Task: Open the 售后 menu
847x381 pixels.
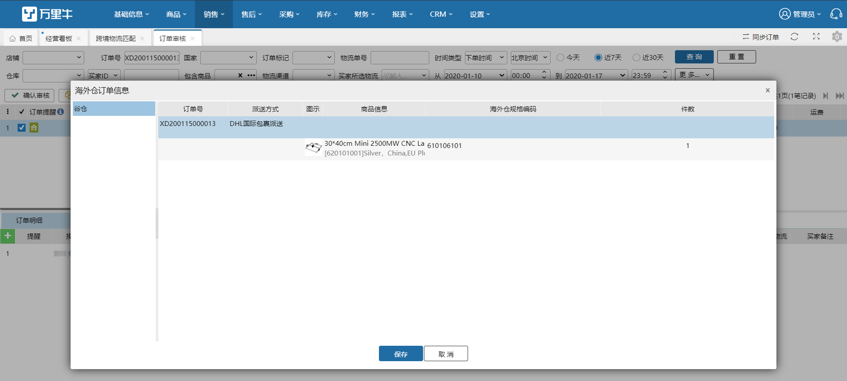Action: [x=251, y=14]
